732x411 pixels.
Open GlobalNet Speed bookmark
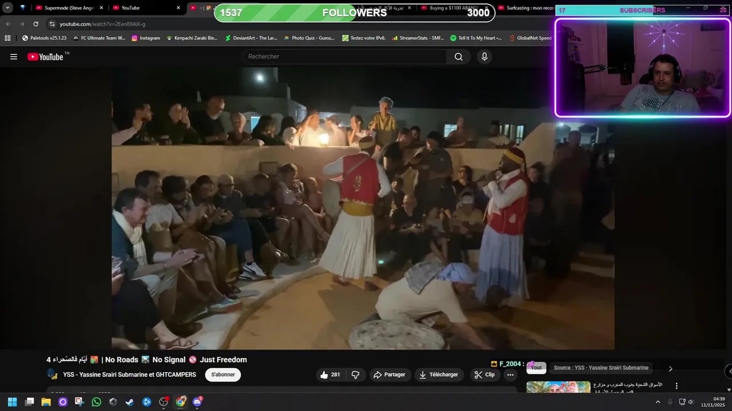point(530,38)
